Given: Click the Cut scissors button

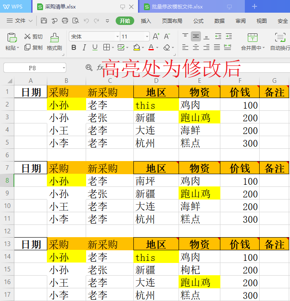Looking at the screenshot, I should point(33,36).
